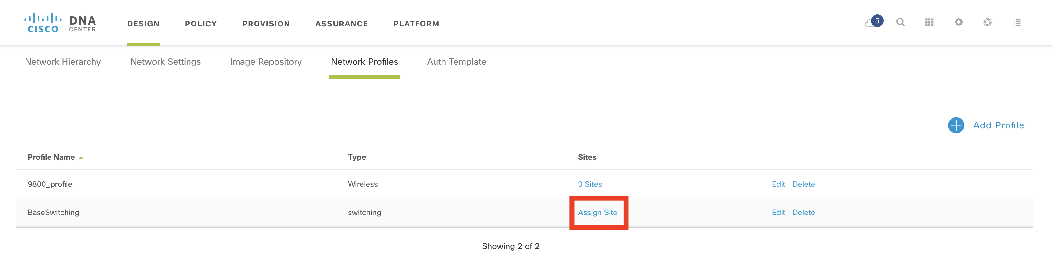Switch to the Policy menu
This screenshot has height=256, width=1052.
pos(200,24)
